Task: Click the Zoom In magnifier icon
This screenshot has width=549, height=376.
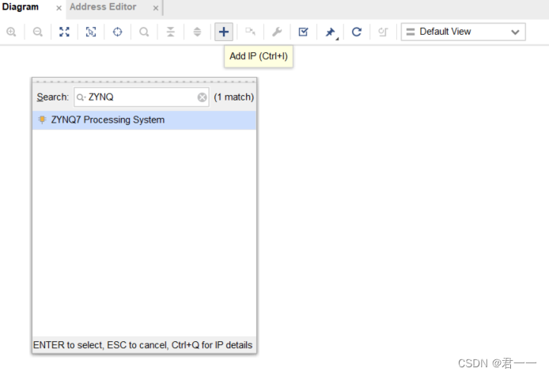Action: click(x=11, y=32)
